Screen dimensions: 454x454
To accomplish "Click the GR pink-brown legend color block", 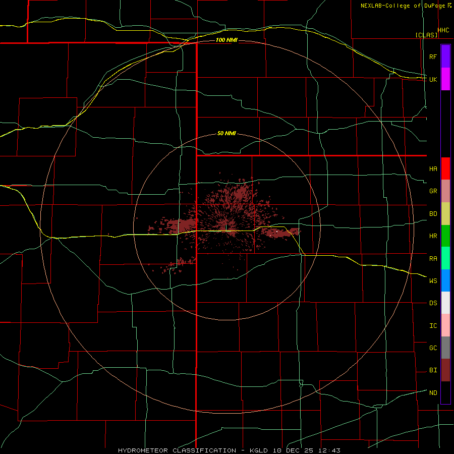I will 445,191.
